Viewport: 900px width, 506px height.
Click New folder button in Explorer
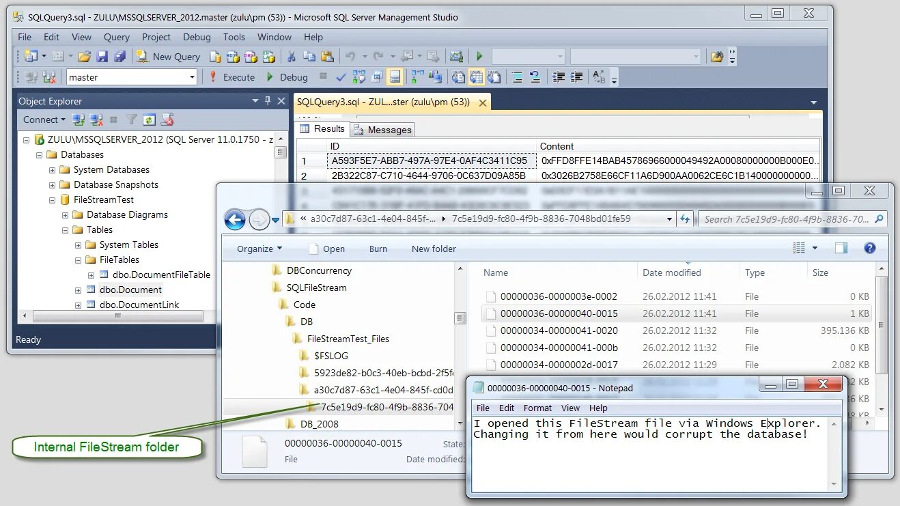[434, 249]
